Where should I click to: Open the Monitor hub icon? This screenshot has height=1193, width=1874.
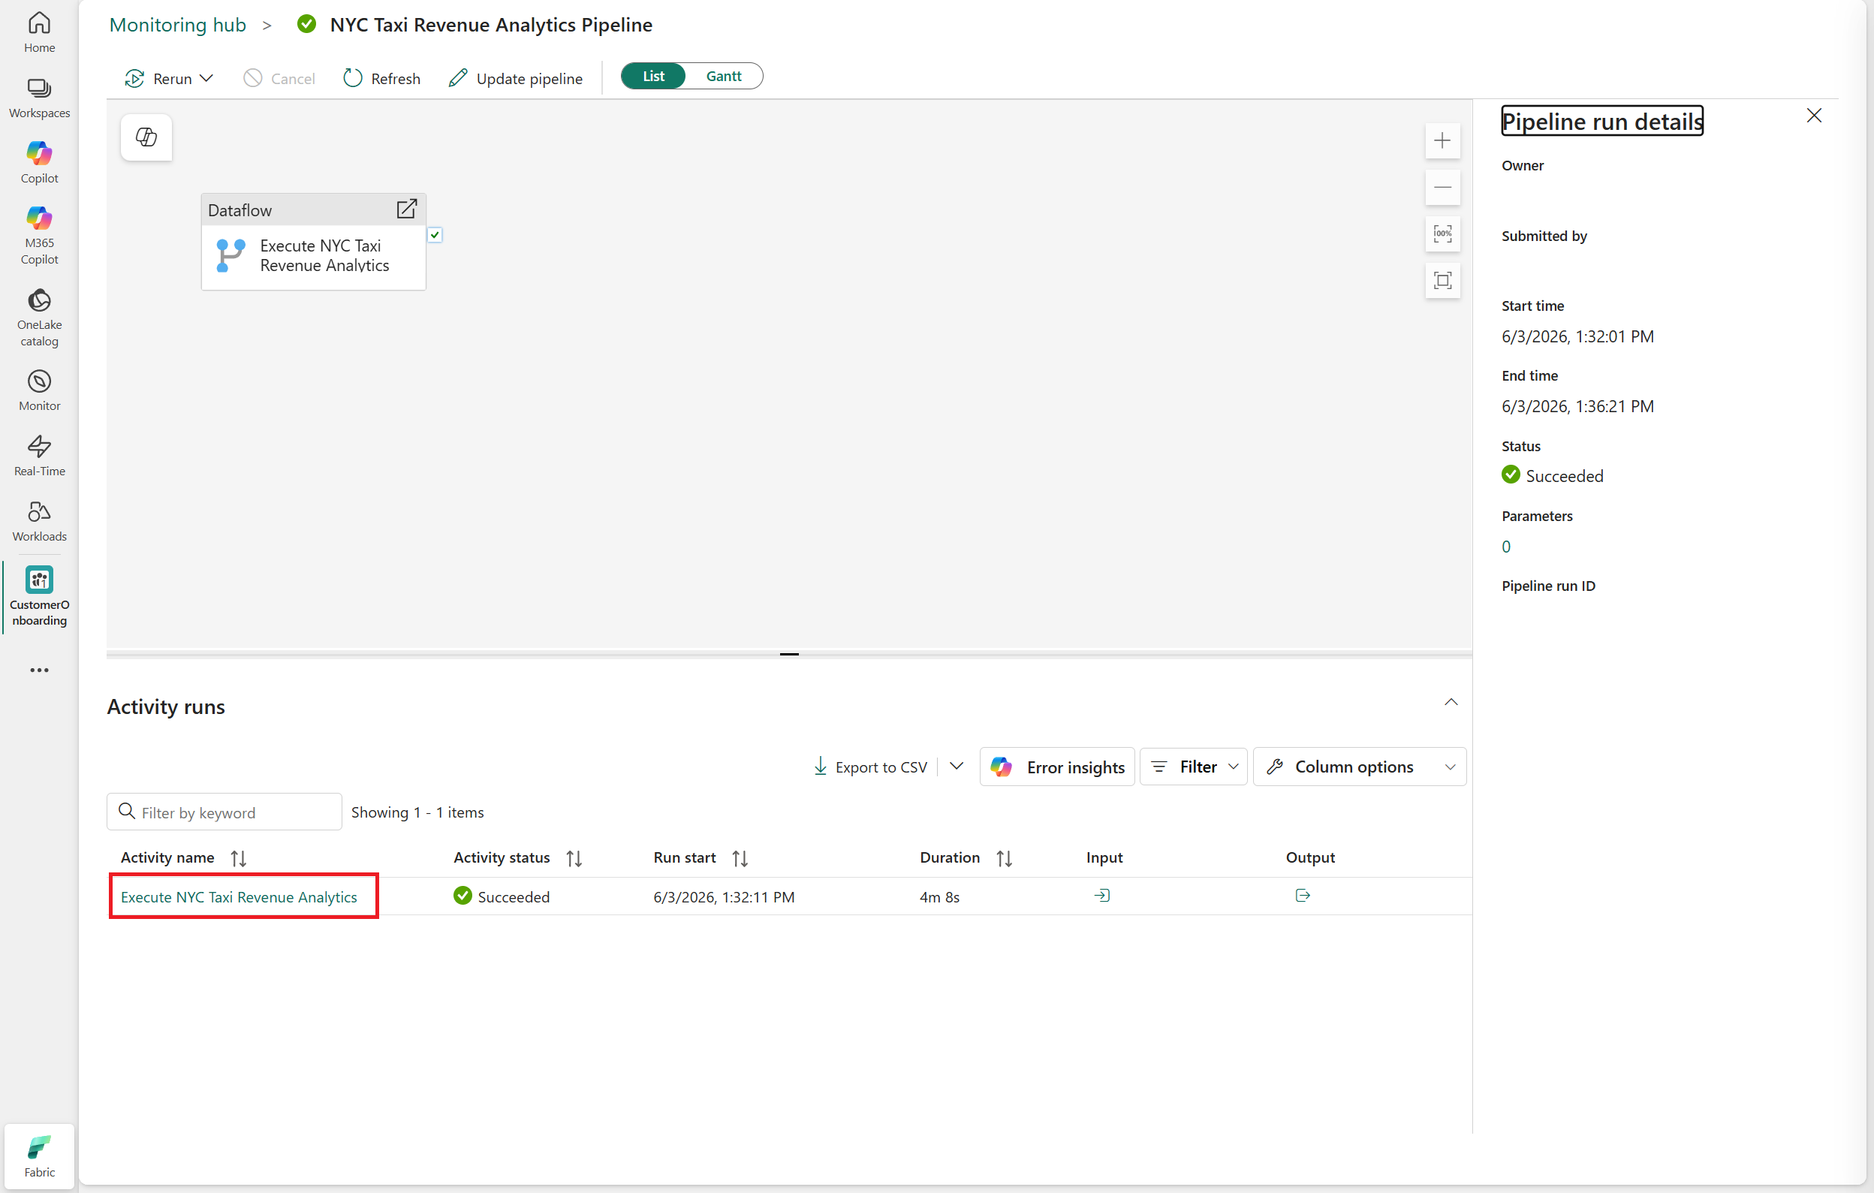tap(39, 390)
